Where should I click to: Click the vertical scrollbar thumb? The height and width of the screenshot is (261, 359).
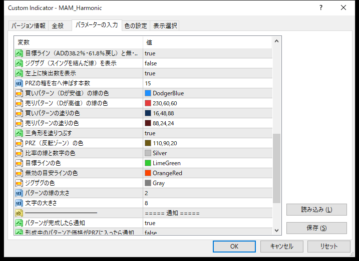(x=276, y=168)
